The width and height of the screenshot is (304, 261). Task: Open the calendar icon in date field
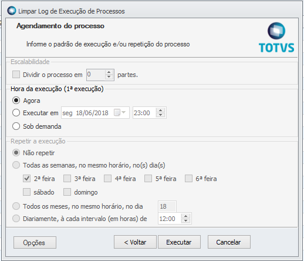pos(117,113)
